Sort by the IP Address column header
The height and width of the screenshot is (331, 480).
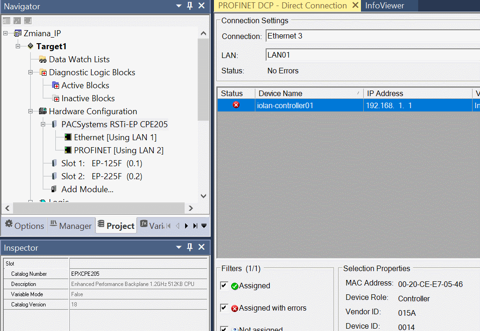point(418,93)
